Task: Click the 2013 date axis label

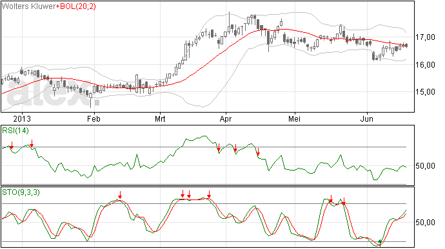Action: click(x=22, y=118)
